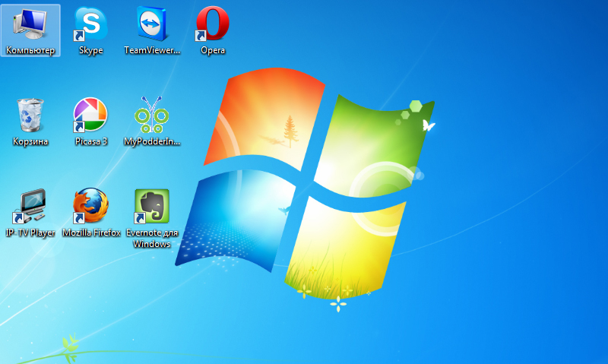Select the MyPodderIn... butterfly icon
The height and width of the screenshot is (364, 608).
[x=151, y=115]
